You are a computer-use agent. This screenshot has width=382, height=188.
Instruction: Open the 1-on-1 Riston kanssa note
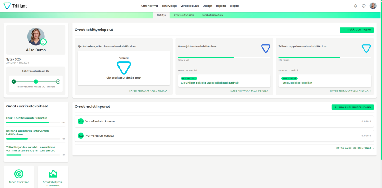99,136
